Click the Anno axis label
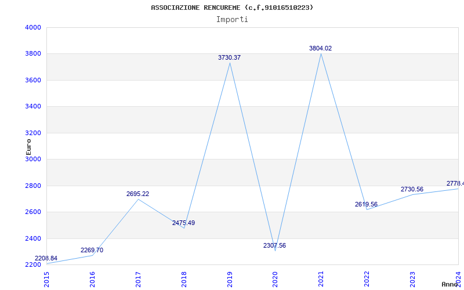Viewport: 464px width, 290px height. click(450, 284)
